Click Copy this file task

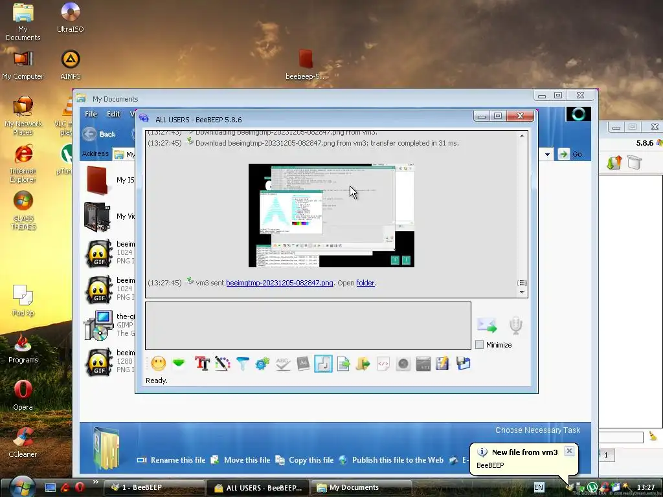coord(304,460)
